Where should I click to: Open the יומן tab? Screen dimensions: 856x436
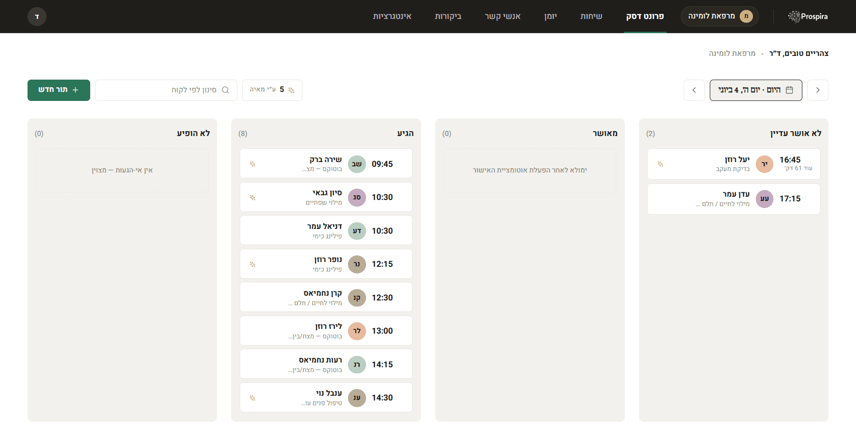(550, 17)
